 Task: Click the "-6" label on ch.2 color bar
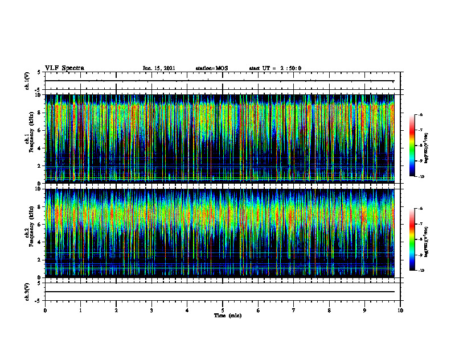pyautogui.click(x=420, y=209)
